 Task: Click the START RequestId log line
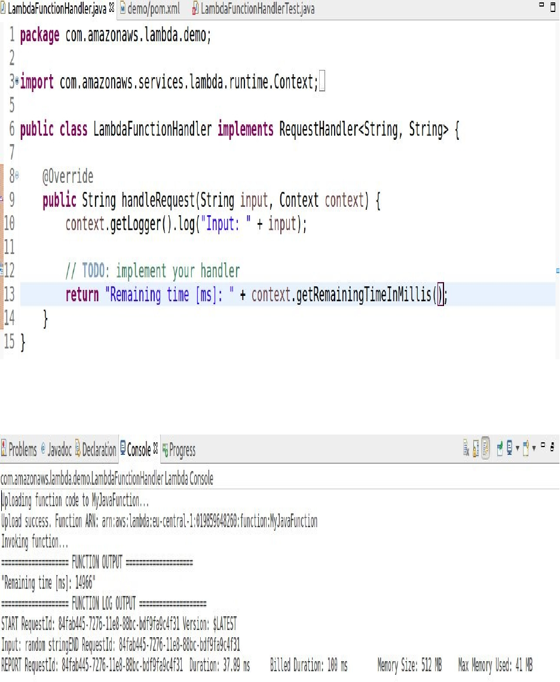pyautogui.click(x=119, y=623)
